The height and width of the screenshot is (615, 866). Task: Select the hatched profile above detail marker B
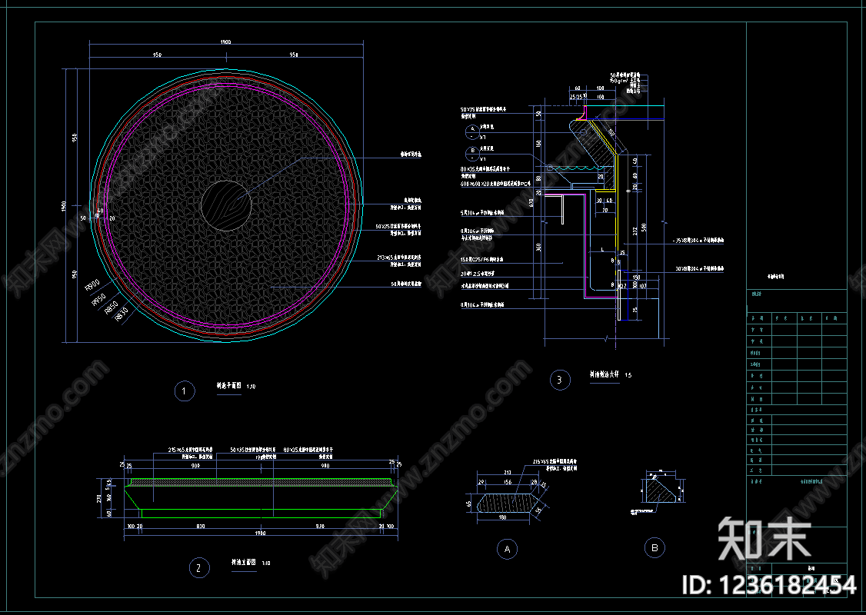tap(660, 490)
